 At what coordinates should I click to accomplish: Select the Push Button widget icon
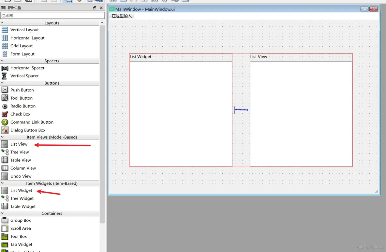5,90
